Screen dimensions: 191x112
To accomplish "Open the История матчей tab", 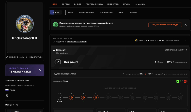I will 86,13.
